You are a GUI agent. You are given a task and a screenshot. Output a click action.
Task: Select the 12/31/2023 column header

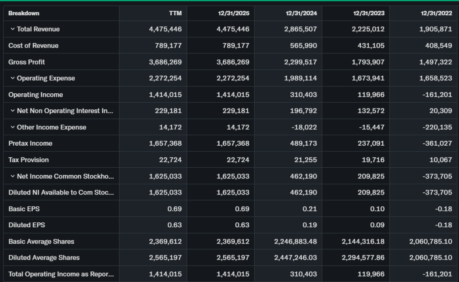369,13
